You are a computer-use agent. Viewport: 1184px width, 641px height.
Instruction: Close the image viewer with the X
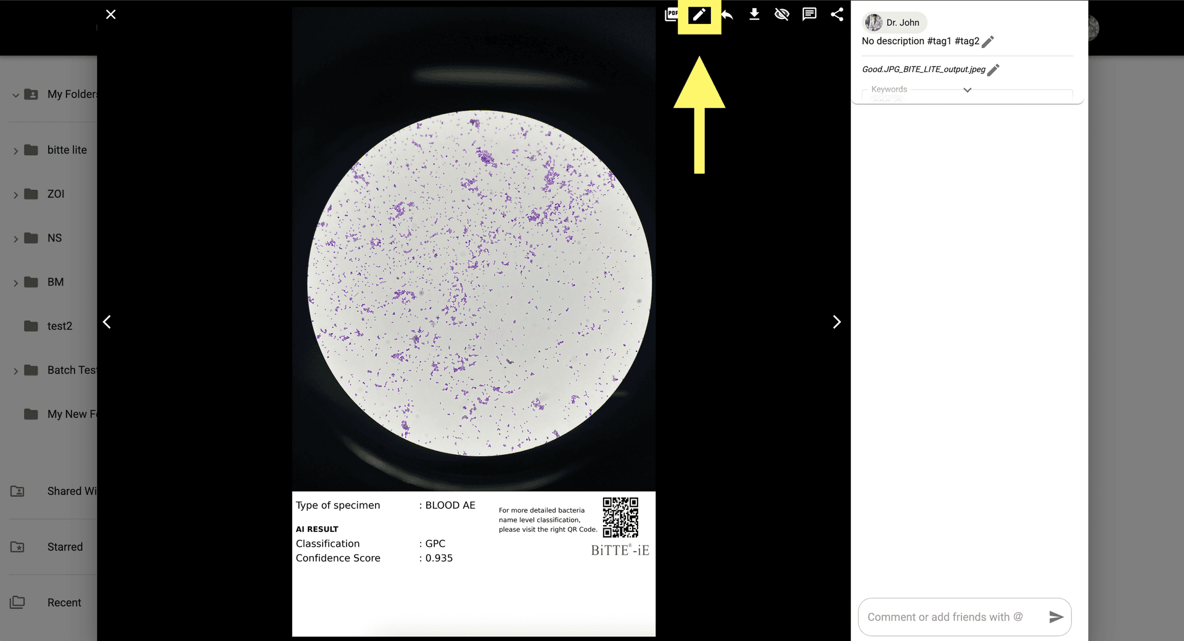111,14
